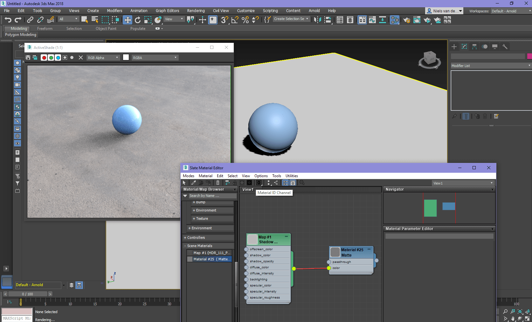
Task: Toggle the alpha channel display in ActiveShade
Action: (65, 57)
